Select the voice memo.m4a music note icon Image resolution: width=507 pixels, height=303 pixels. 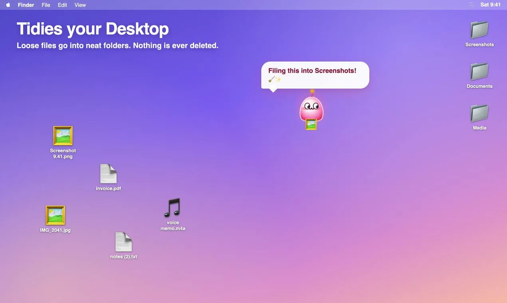tap(172, 208)
